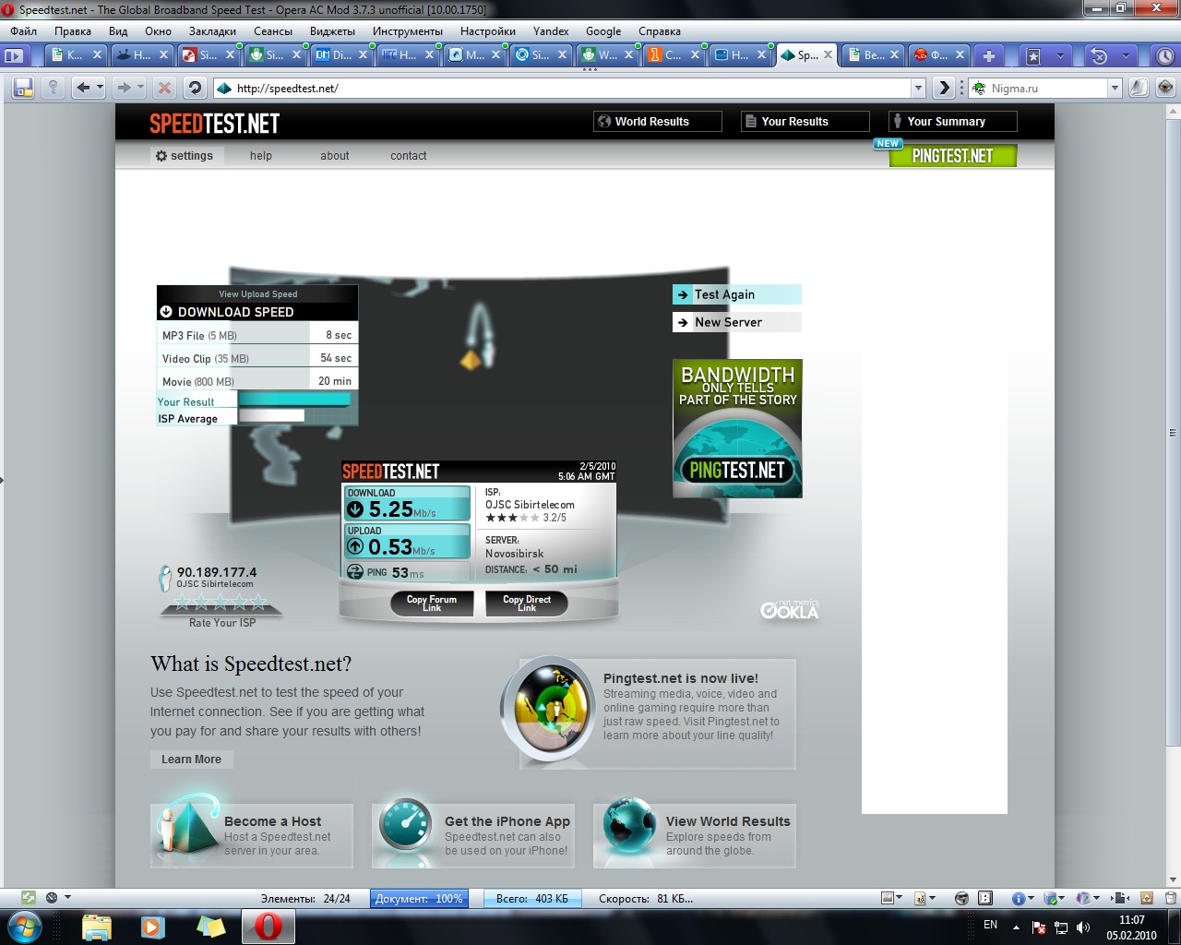Open the back button history dropdown arrow
The image size is (1181, 945).
tap(100, 88)
